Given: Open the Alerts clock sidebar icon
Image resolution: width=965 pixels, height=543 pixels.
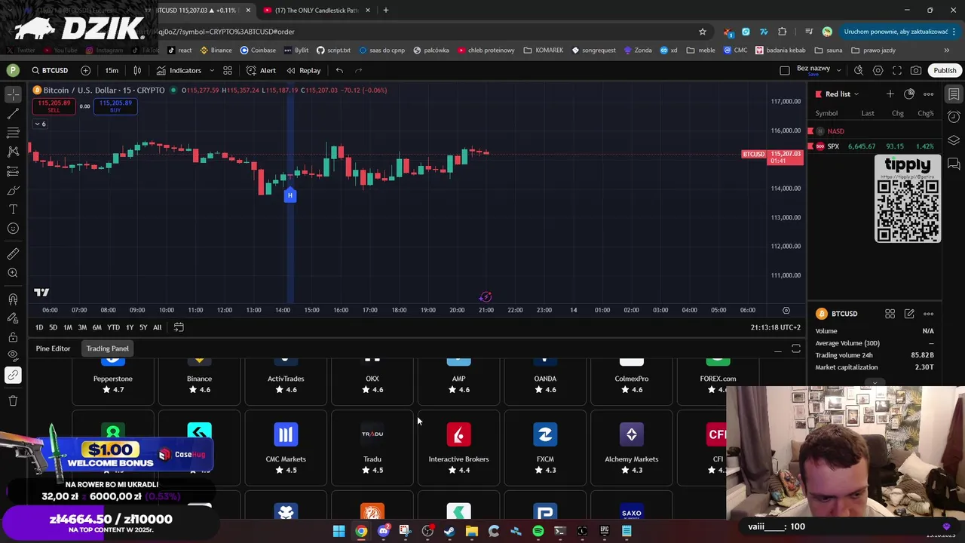Looking at the screenshot, I should pos(954,117).
